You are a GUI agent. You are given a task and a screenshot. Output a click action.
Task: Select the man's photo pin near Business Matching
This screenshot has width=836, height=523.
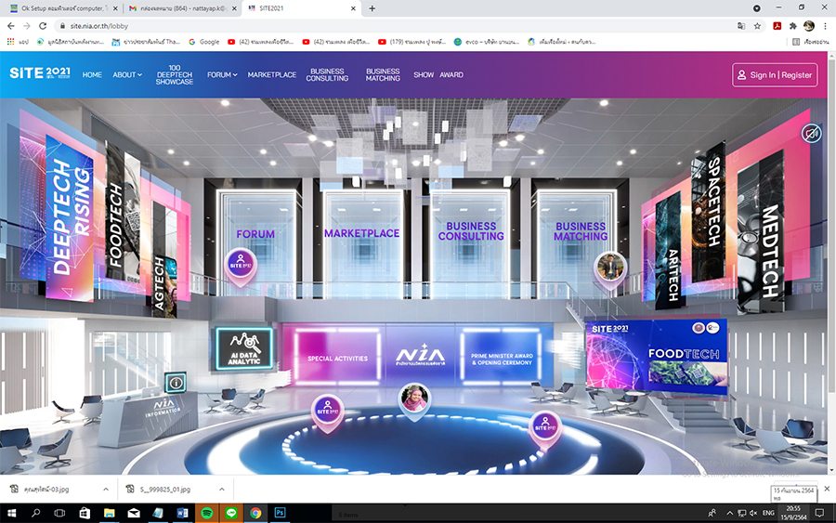click(610, 269)
